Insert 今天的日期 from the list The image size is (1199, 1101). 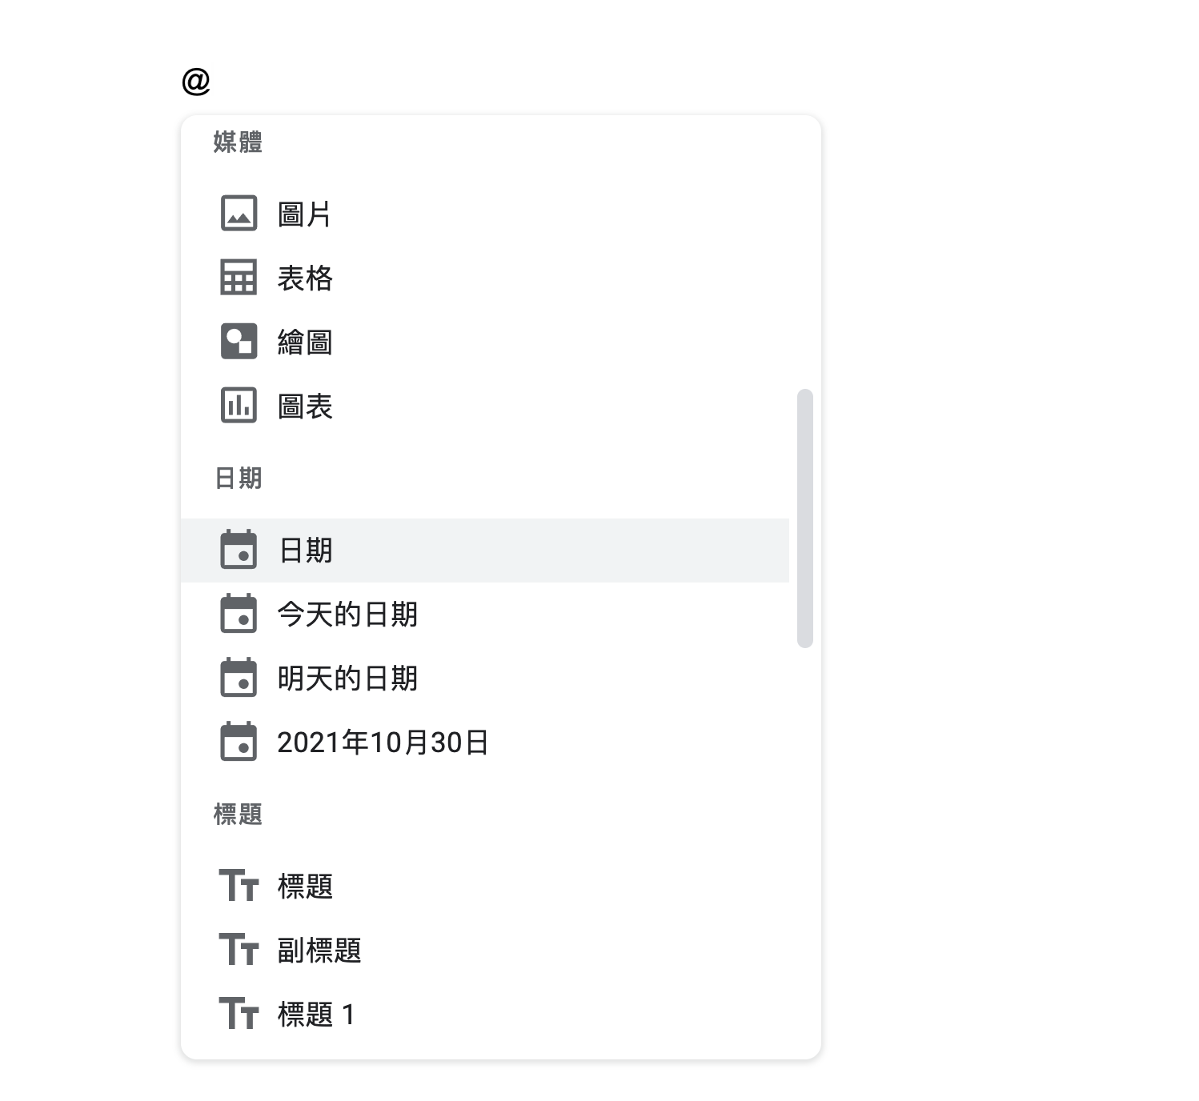click(347, 615)
